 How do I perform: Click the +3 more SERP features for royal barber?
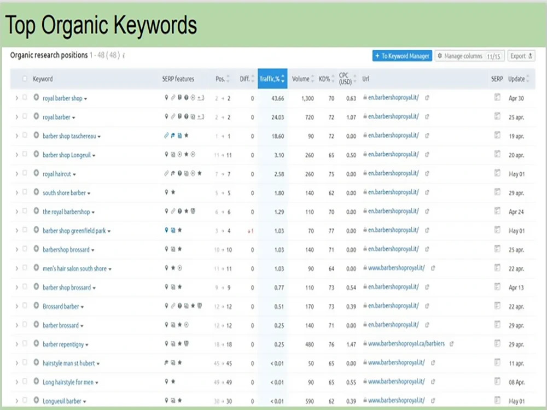point(201,117)
